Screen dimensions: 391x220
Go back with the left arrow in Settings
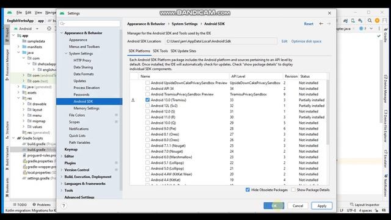321,24
